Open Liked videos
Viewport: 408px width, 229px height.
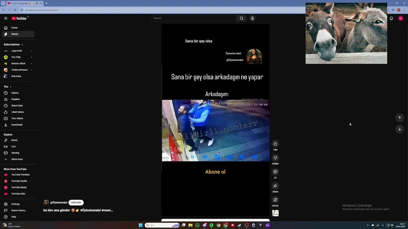click(x=18, y=112)
